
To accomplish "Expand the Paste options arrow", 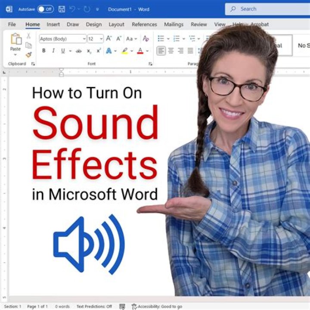I will pos(15,55).
